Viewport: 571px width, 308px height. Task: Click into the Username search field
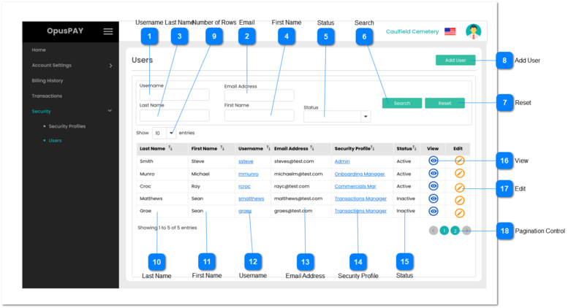(x=174, y=95)
